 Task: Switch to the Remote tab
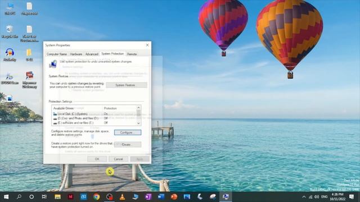point(132,54)
